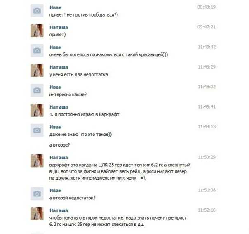249x234 pixels.
Task: Click the message about ЦЛК 25 гер
Action: (120, 172)
